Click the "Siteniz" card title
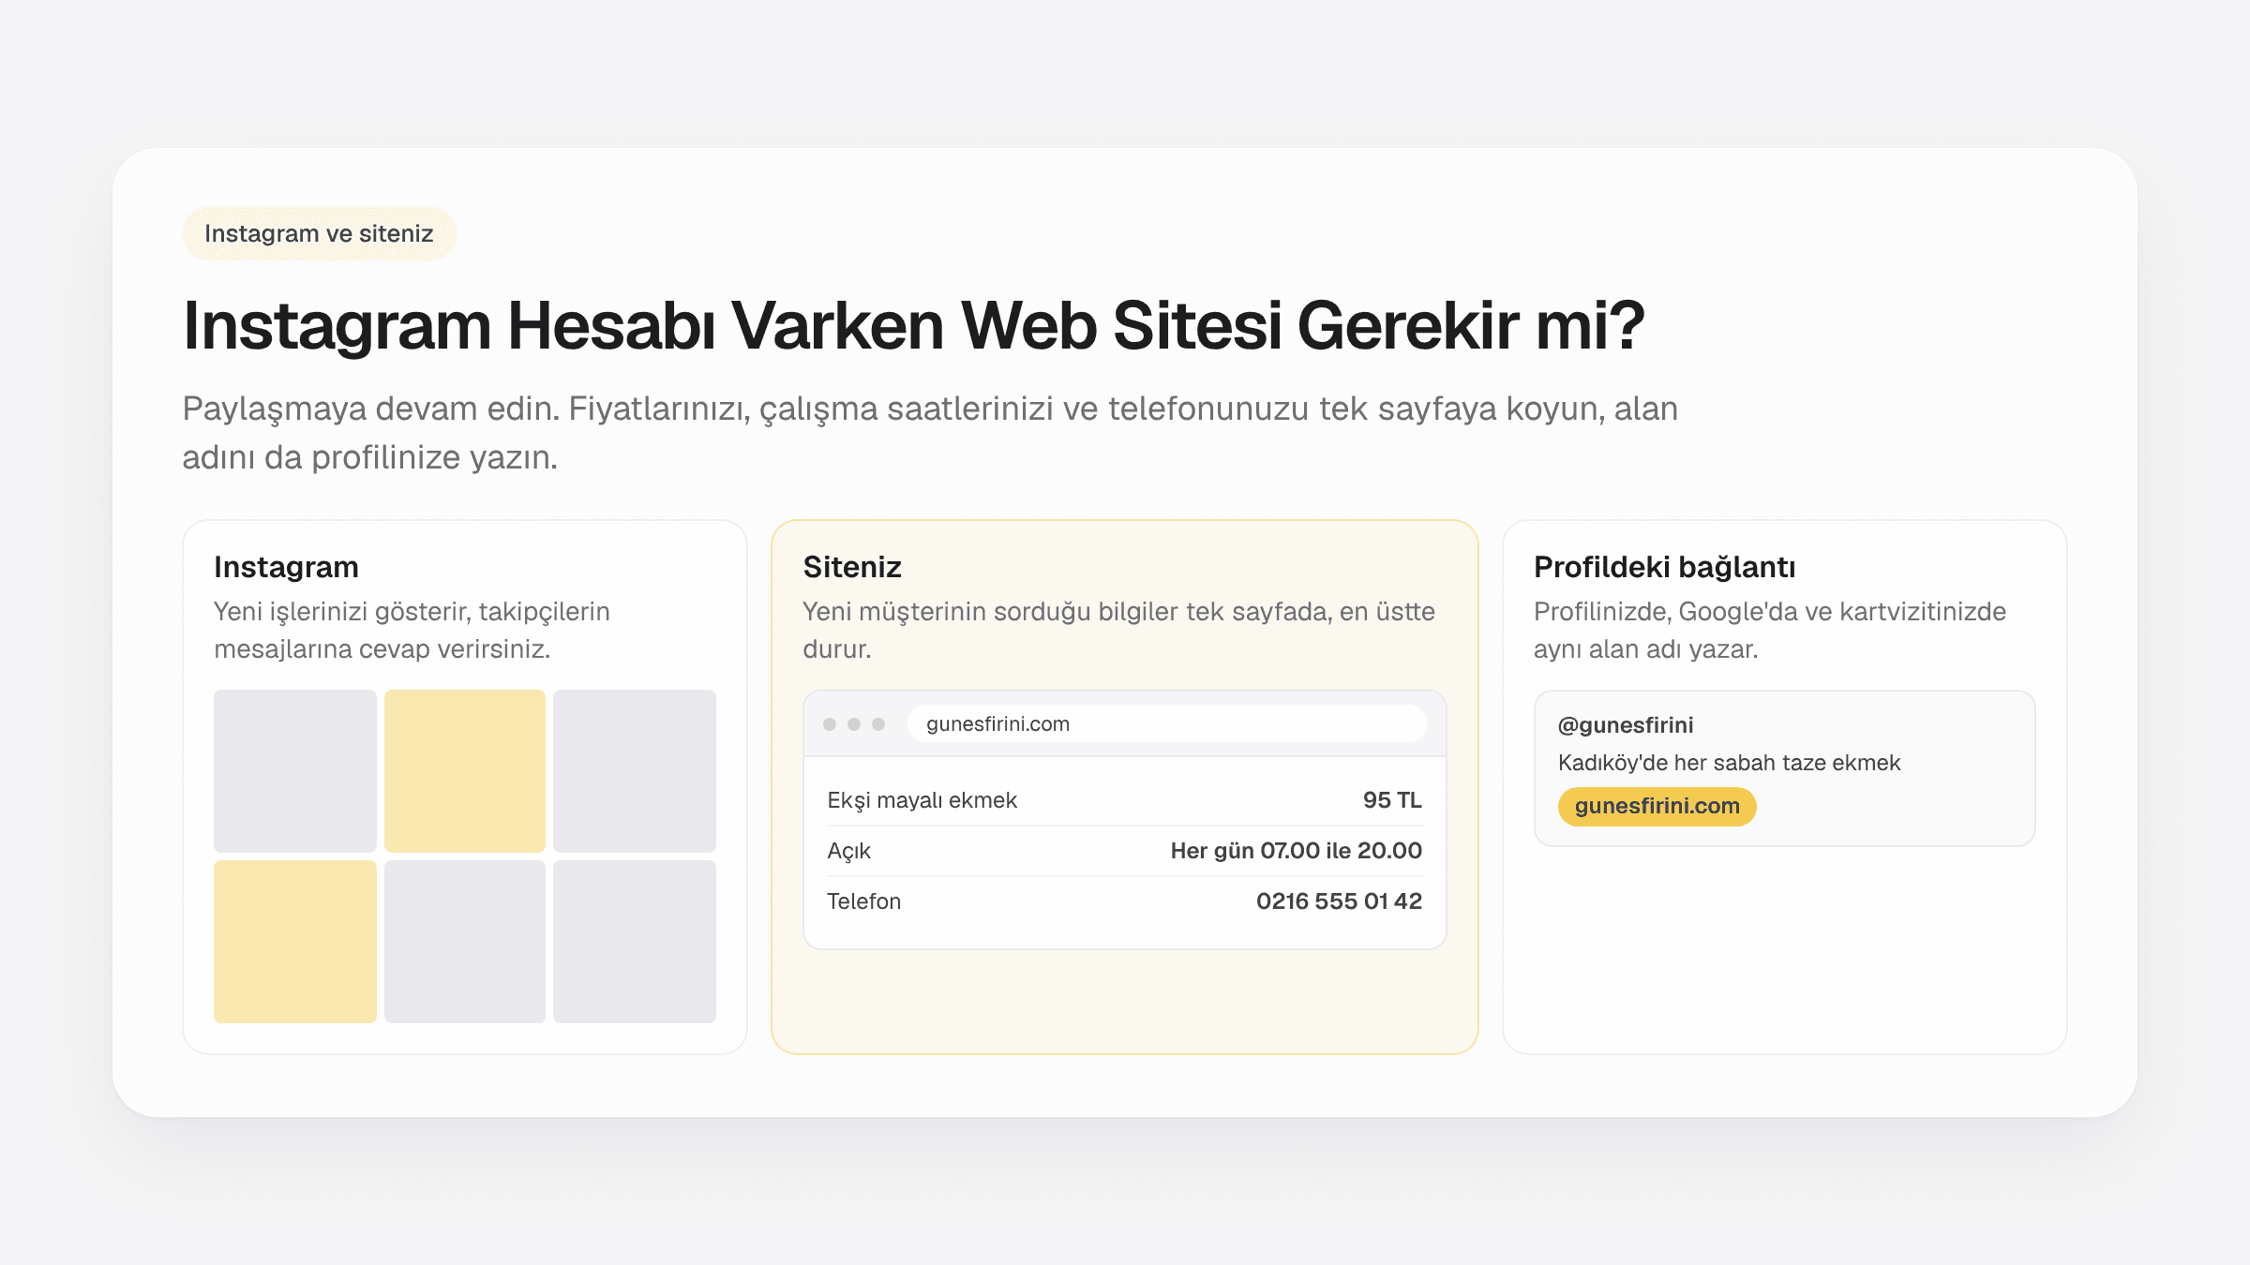The image size is (2250, 1265). [x=851, y=567]
